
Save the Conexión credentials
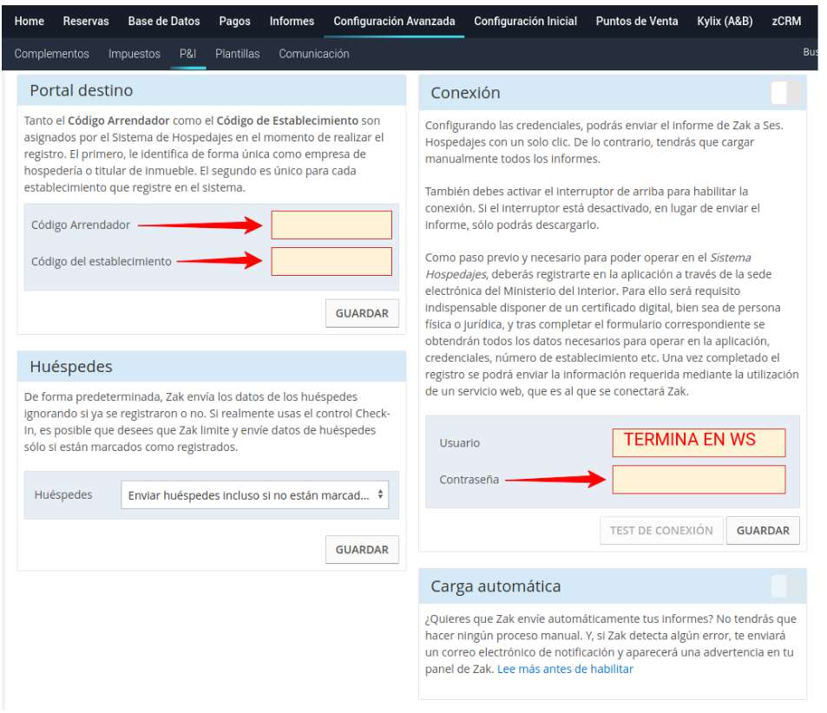click(x=763, y=531)
